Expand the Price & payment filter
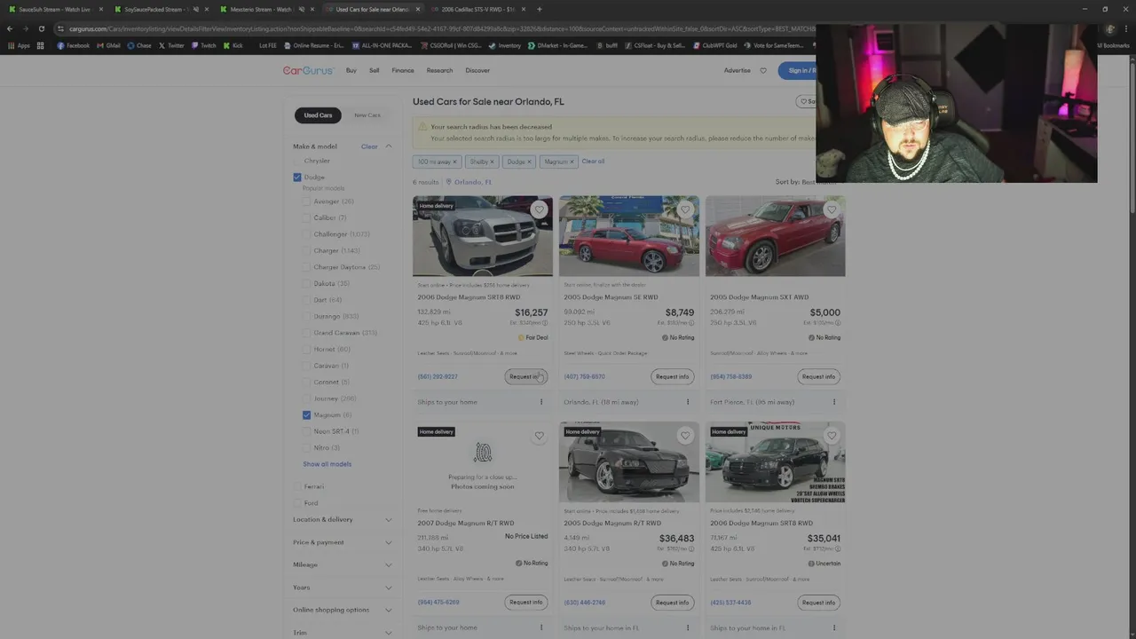This screenshot has height=639, width=1136. 343,542
